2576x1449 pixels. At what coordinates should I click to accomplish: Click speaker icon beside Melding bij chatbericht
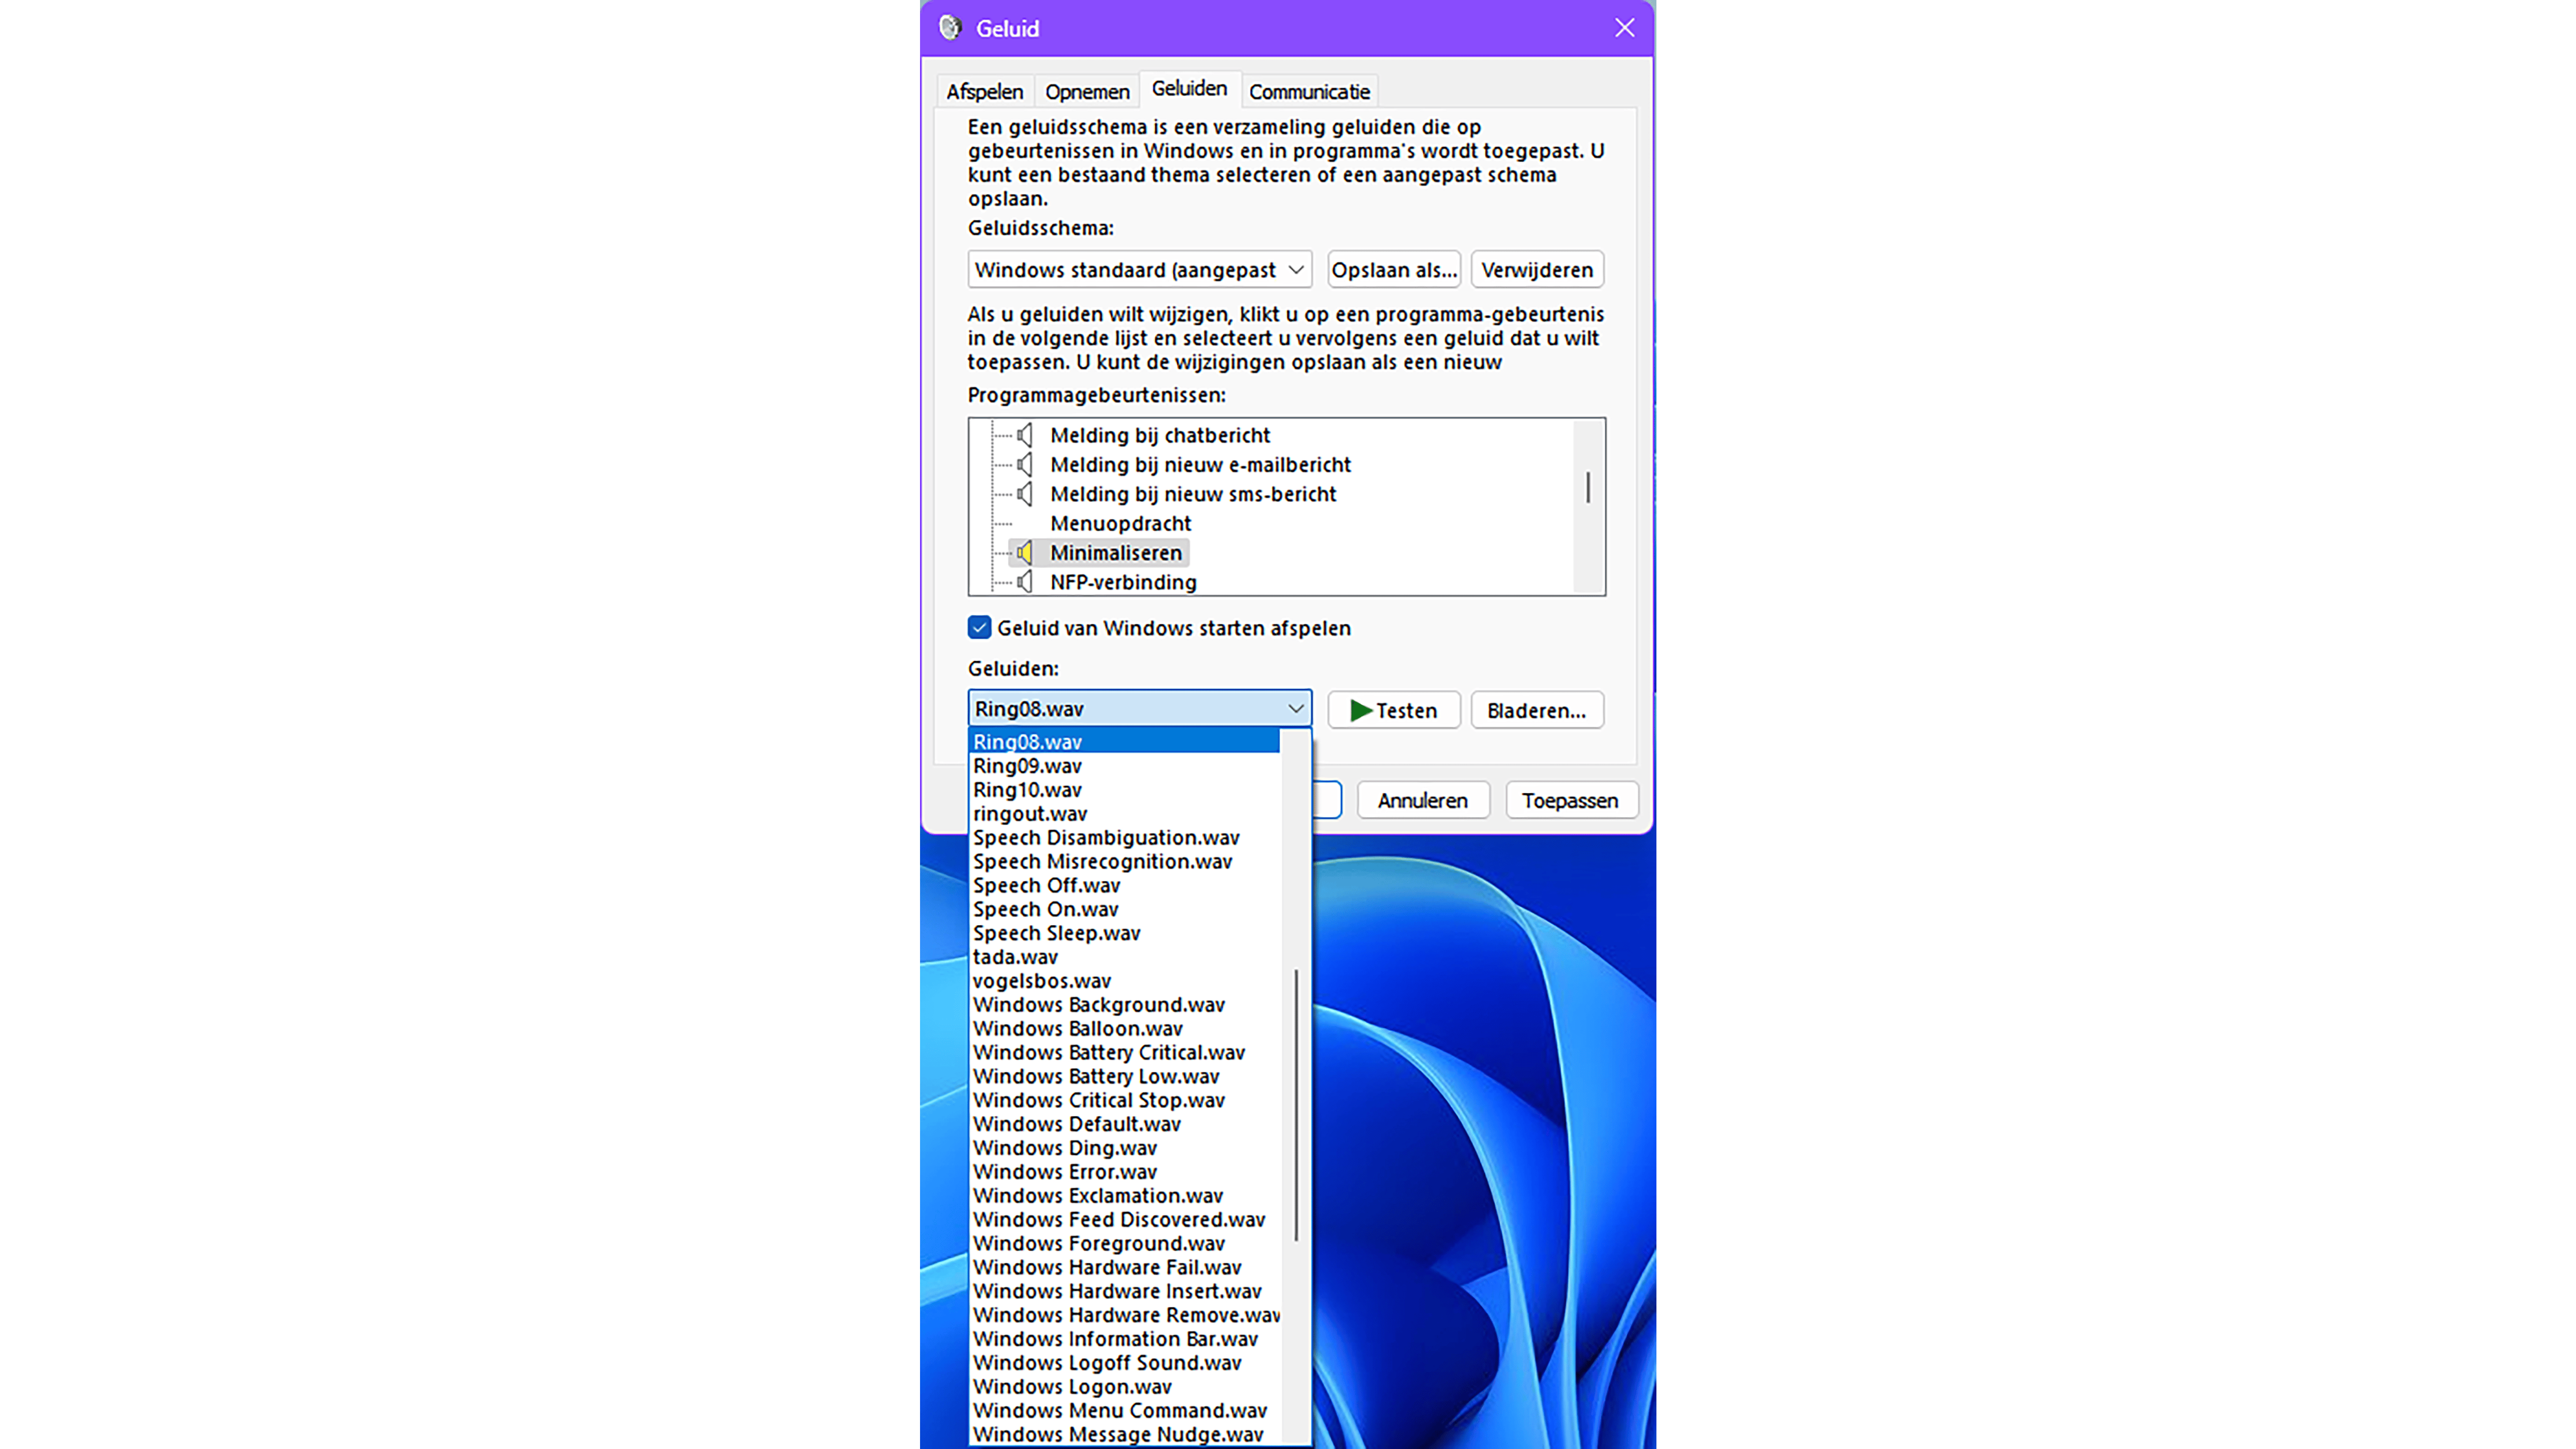point(1024,435)
